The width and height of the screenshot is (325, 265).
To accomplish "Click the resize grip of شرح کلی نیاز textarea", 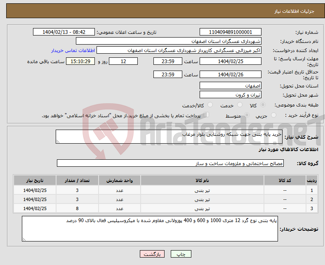I will 58,142.
